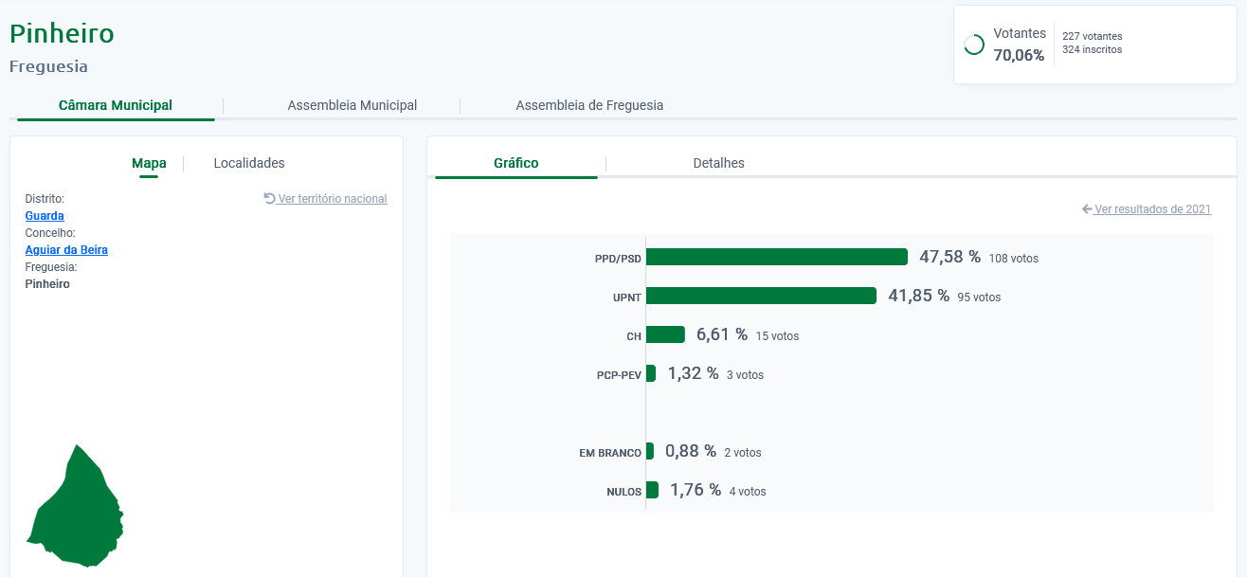The width and height of the screenshot is (1247, 577).
Task: Open the Assembleia Municipal tab
Action: coord(352,105)
